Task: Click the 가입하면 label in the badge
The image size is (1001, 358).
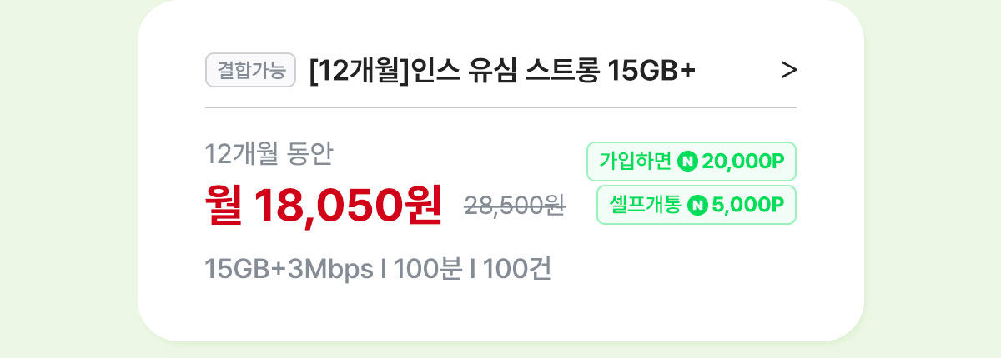Action: [636, 162]
